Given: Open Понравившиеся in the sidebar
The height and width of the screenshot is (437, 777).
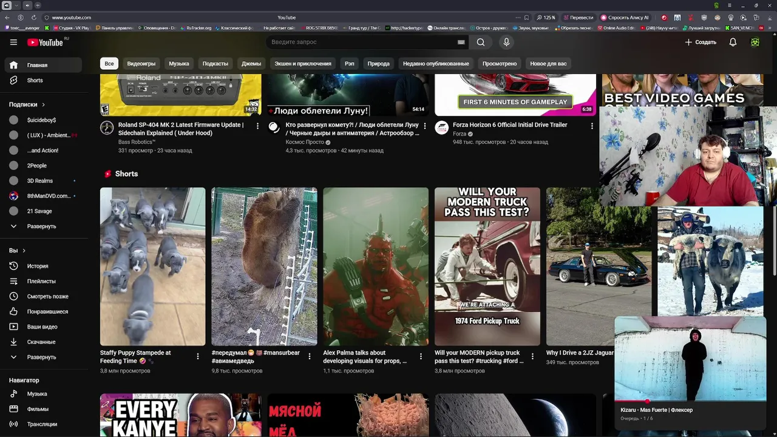Looking at the screenshot, I should 43,311.
